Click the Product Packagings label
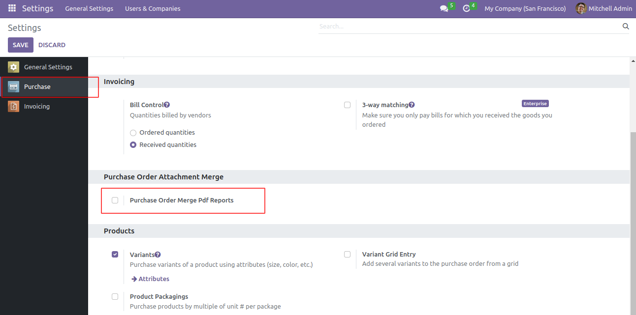This screenshot has height=315, width=636. [159, 296]
